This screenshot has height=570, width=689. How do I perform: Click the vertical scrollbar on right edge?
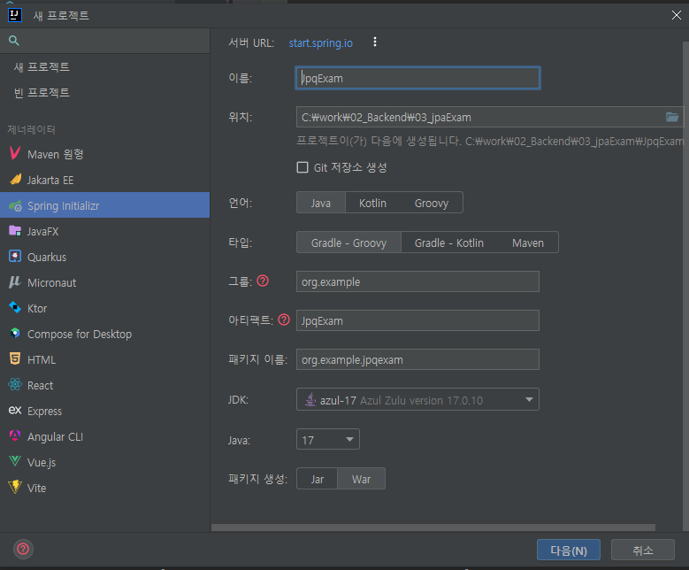(685, 286)
